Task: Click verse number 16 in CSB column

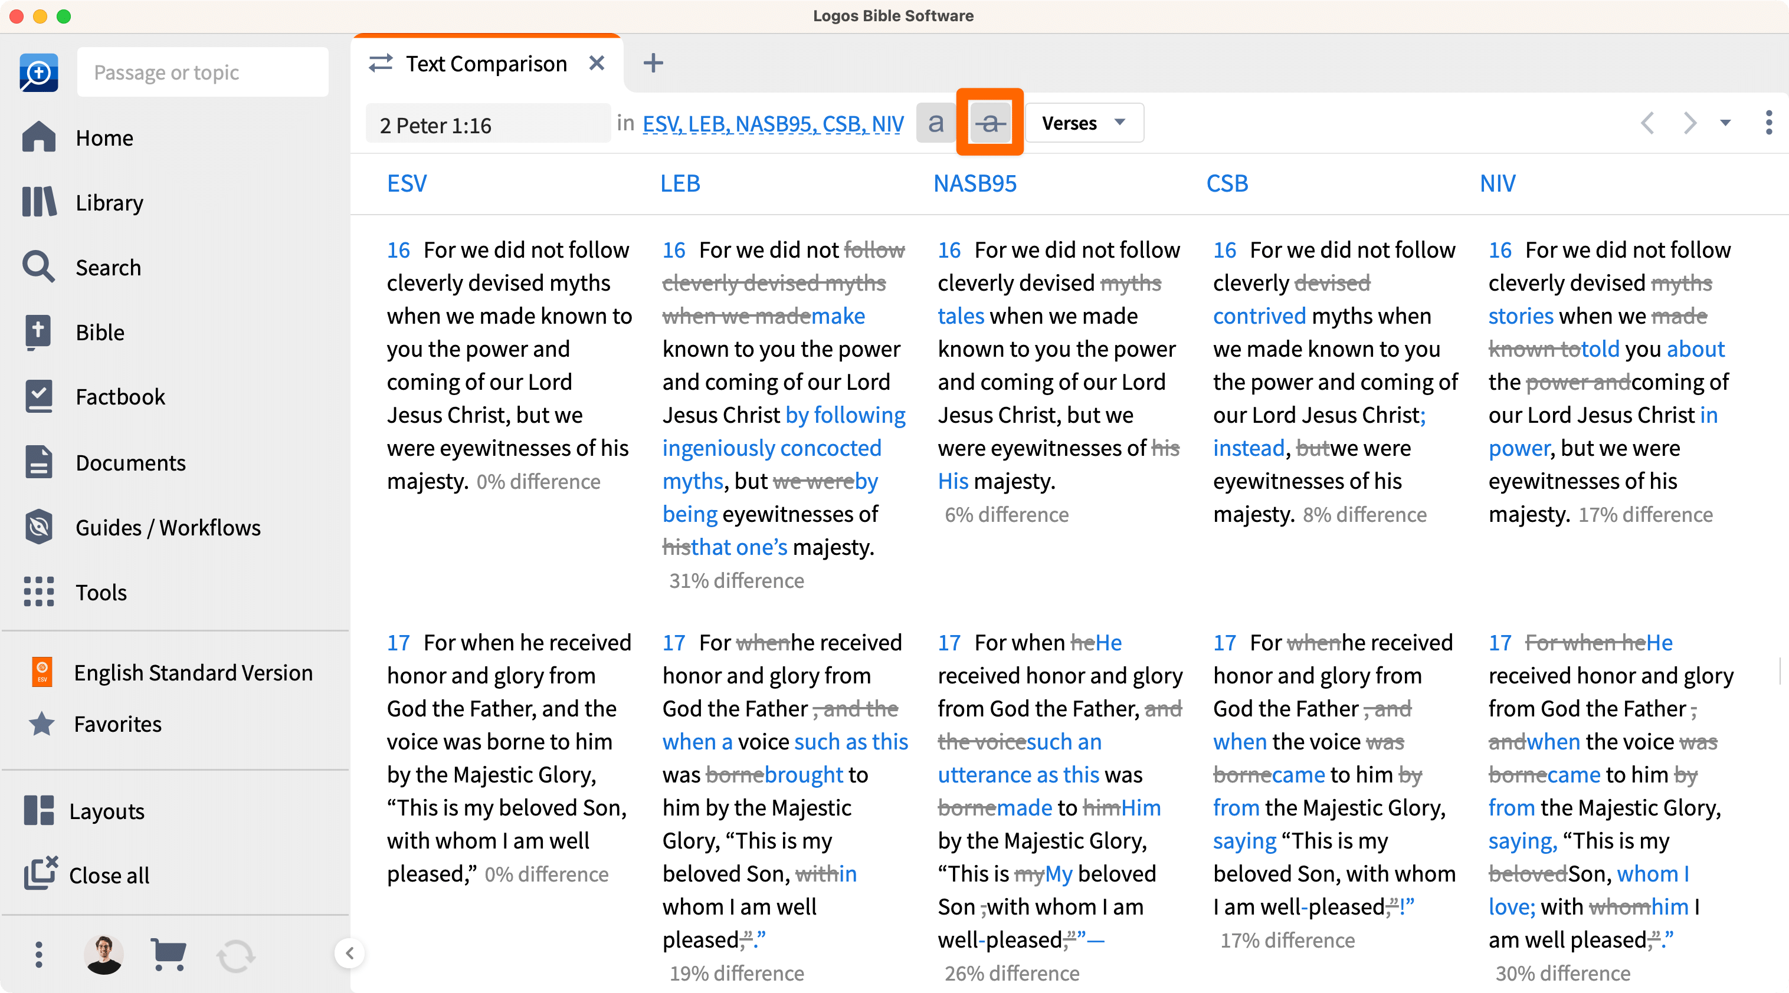Action: [1225, 250]
